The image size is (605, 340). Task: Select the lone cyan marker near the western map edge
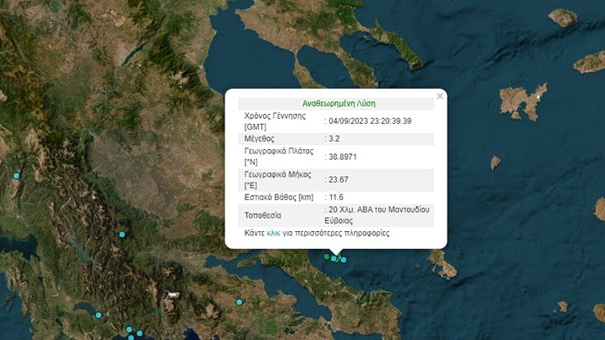(x=16, y=176)
